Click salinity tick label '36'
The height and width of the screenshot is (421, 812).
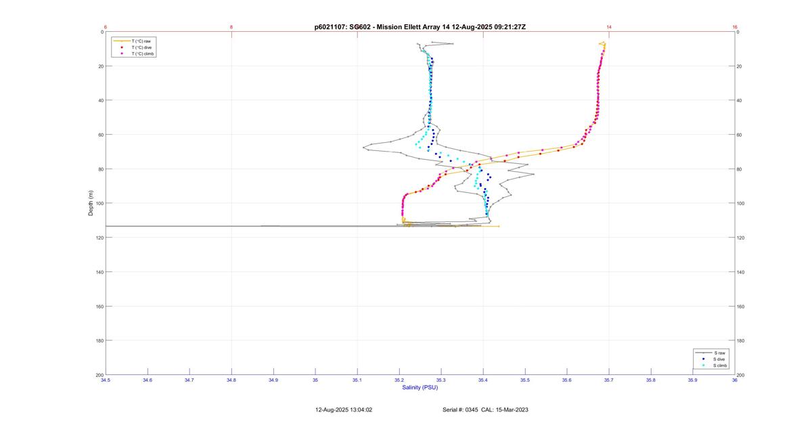[735, 380]
